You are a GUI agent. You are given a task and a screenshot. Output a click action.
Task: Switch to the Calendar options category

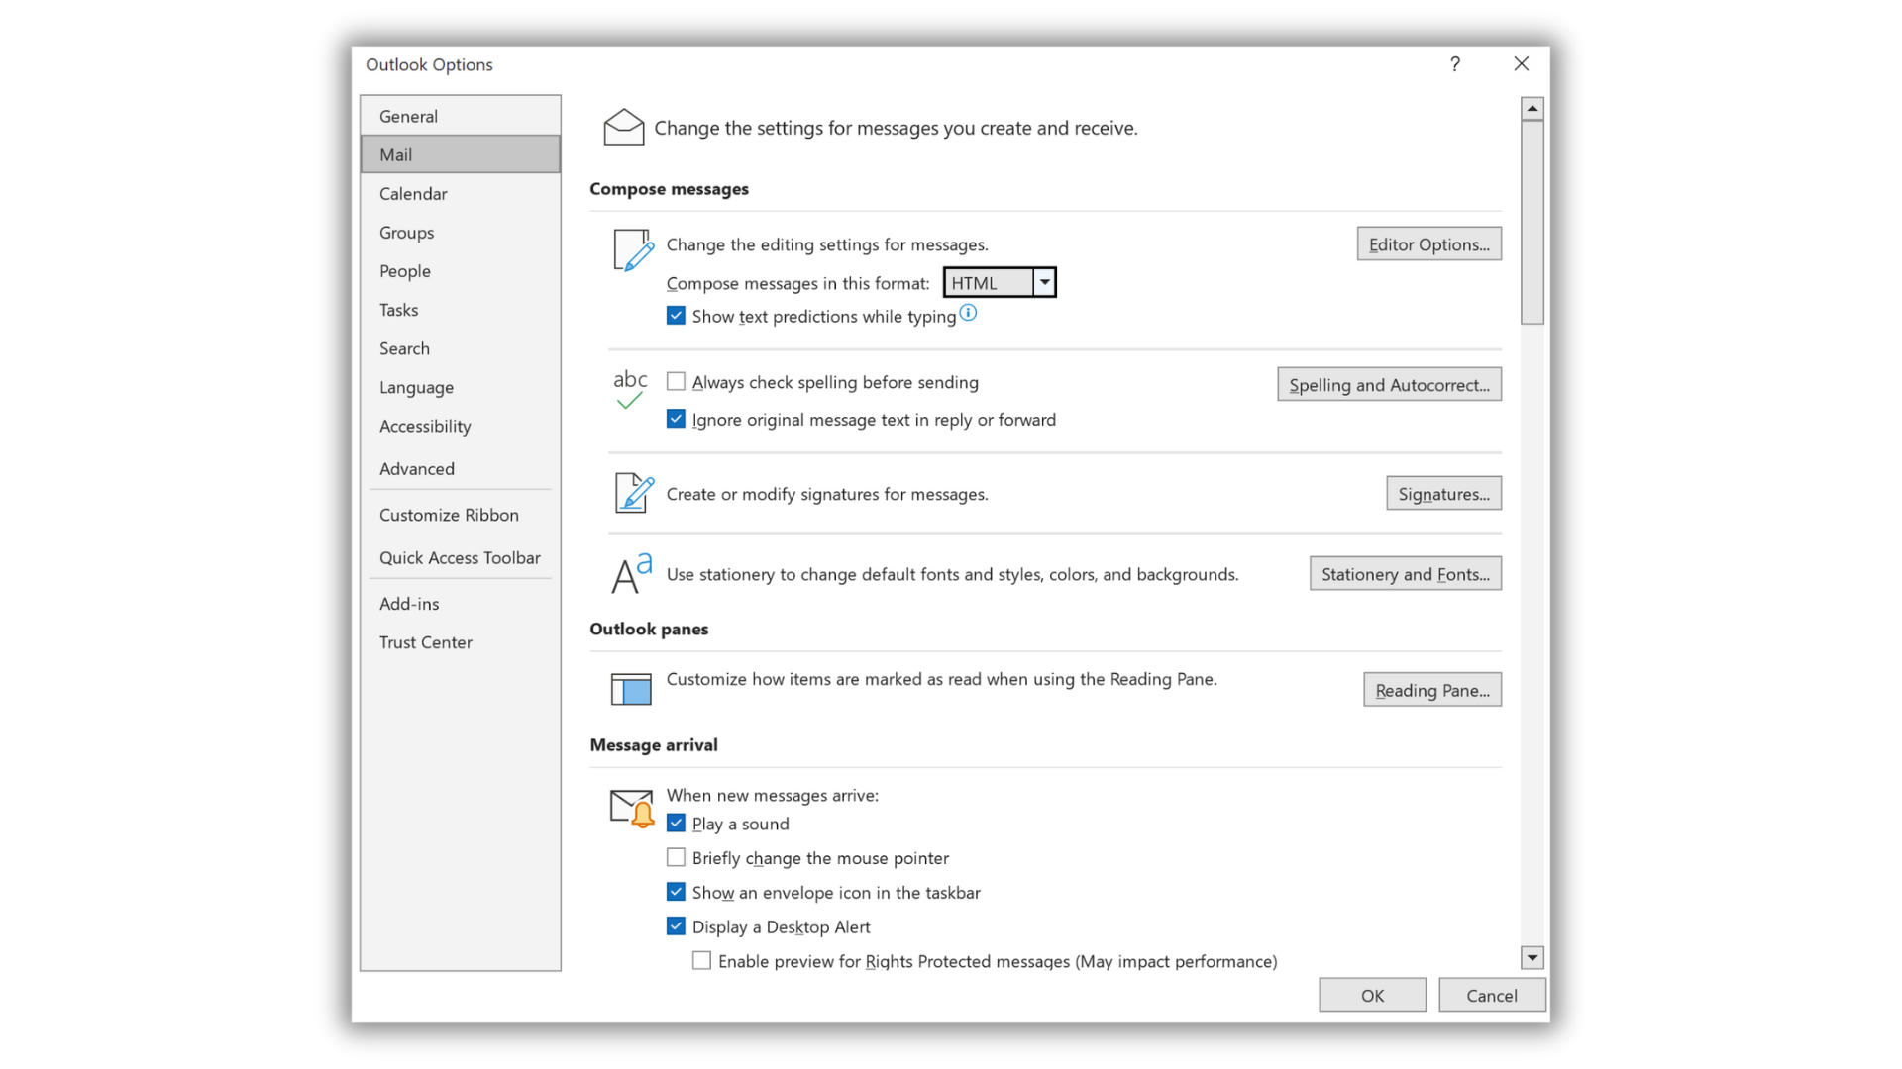[x=413, y=194]
